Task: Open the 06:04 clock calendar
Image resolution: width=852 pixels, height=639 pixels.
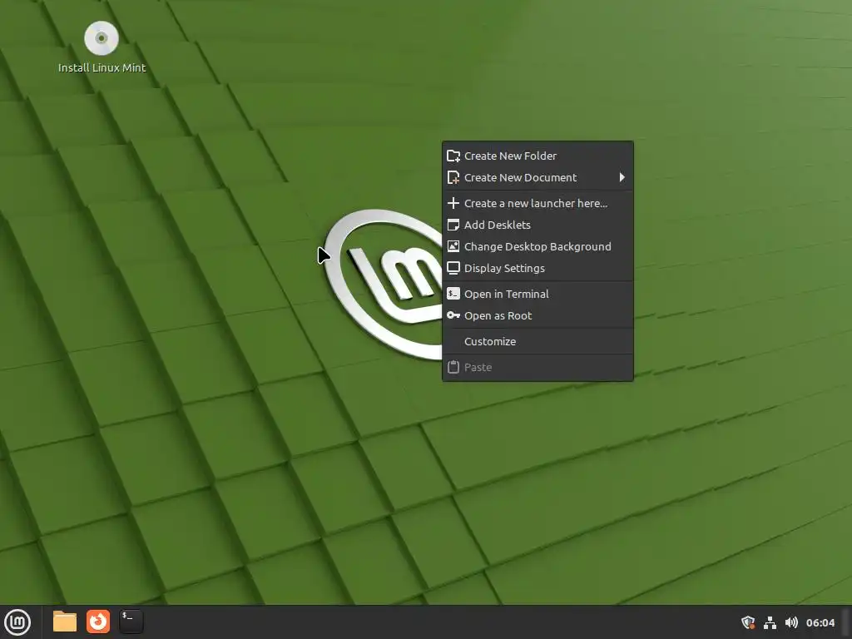Action: pos(820,622)
